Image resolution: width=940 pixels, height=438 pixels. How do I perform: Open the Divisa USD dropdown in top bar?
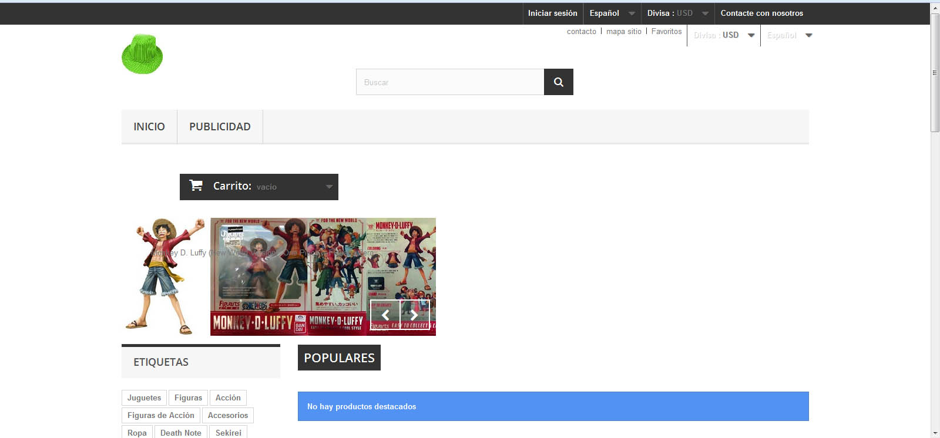tap(678, 13)
